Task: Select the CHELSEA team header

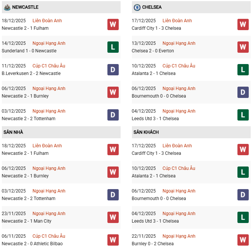Action: point(152,7)
